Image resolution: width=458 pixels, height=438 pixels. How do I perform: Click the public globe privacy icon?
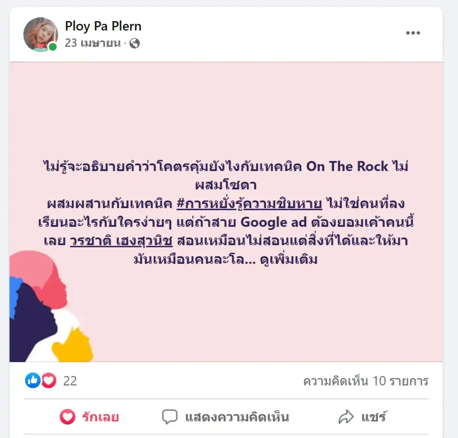134,43
